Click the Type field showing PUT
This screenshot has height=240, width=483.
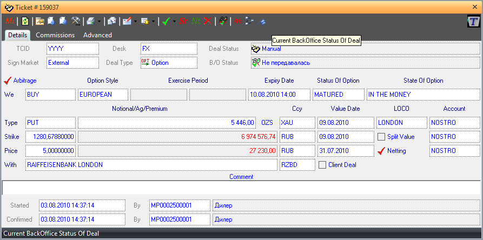50,123
